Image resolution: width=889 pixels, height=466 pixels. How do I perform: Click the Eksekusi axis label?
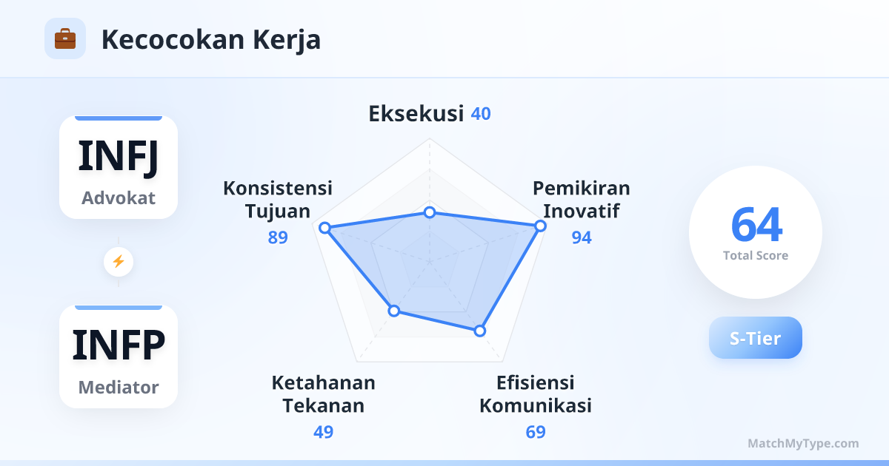coord(416,114)
